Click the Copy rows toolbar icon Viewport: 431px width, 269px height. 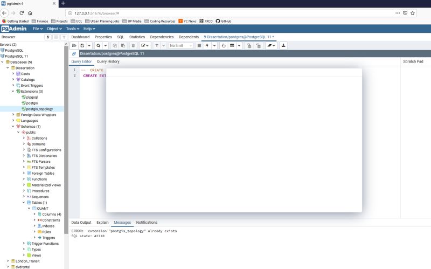coord(115,46)
